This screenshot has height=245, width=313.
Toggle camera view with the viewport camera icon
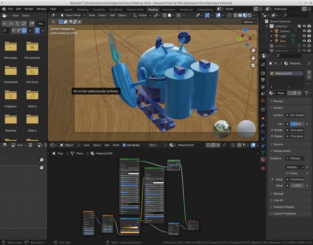point(253,65)
